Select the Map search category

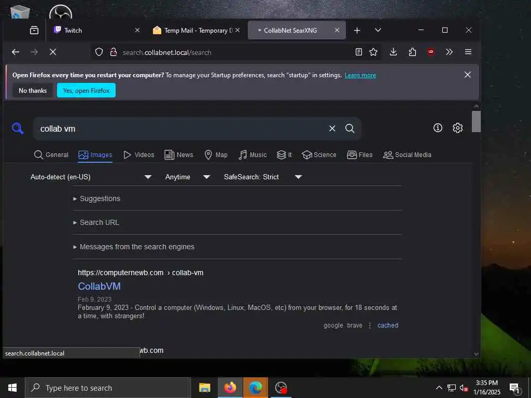point(216,154)
